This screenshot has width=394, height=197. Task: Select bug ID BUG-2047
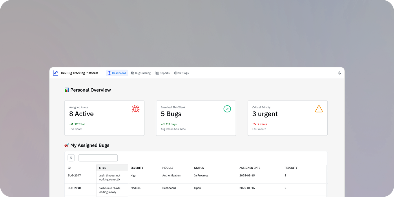pos(74,176)
